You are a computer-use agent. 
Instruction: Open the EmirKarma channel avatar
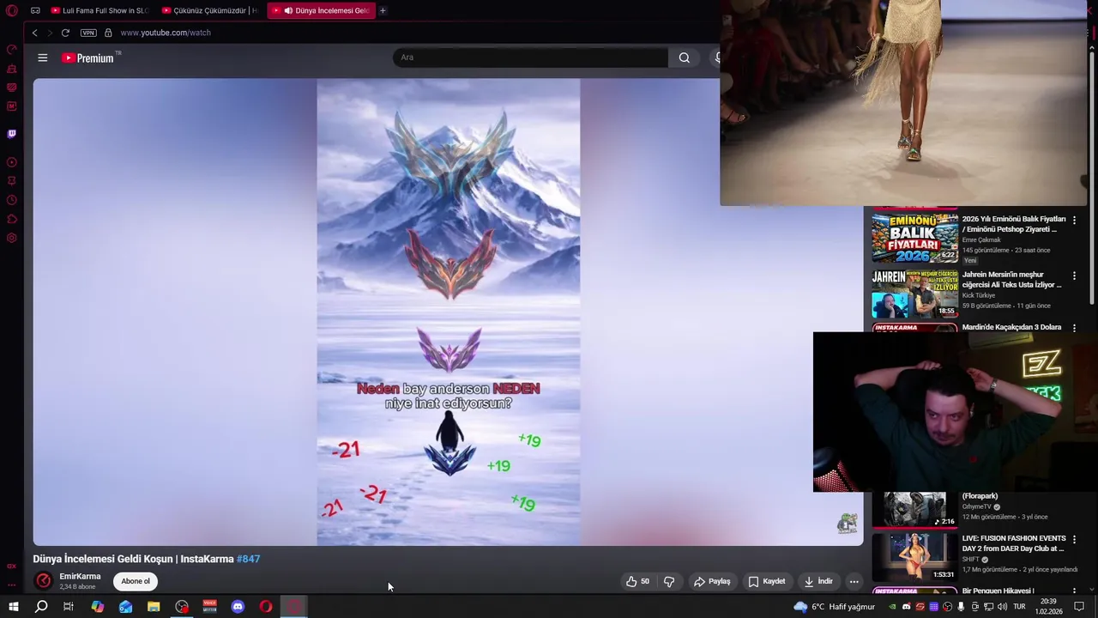click(43, 581)
